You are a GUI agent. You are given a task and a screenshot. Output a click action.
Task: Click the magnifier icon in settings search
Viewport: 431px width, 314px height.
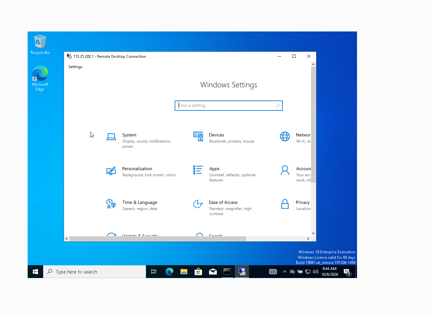pyautogui.click(x=278, y=106)
